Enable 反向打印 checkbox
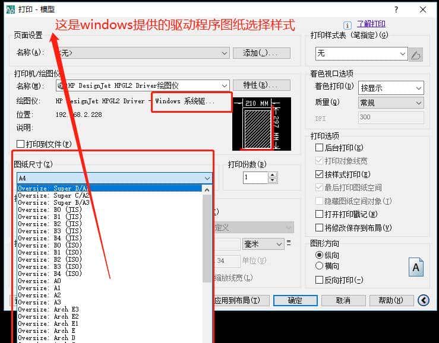439x343 pixels. point(319,280)
